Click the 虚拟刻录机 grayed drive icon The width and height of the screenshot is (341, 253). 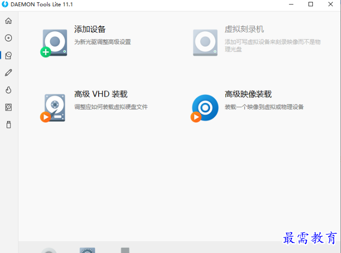[205, 42]
